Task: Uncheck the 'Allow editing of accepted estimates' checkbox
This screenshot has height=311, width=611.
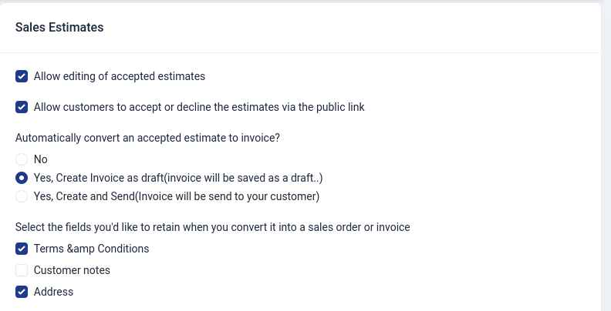Action: click(22, 76)
